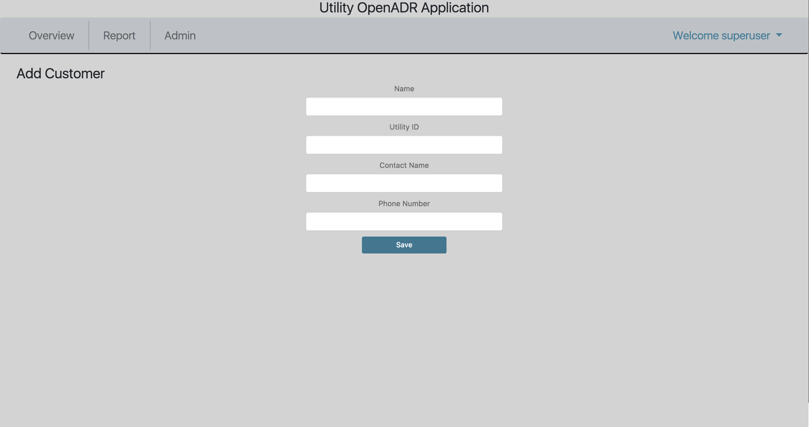Switch to the Report tab
809x427 pixels.
coord(119,36)
